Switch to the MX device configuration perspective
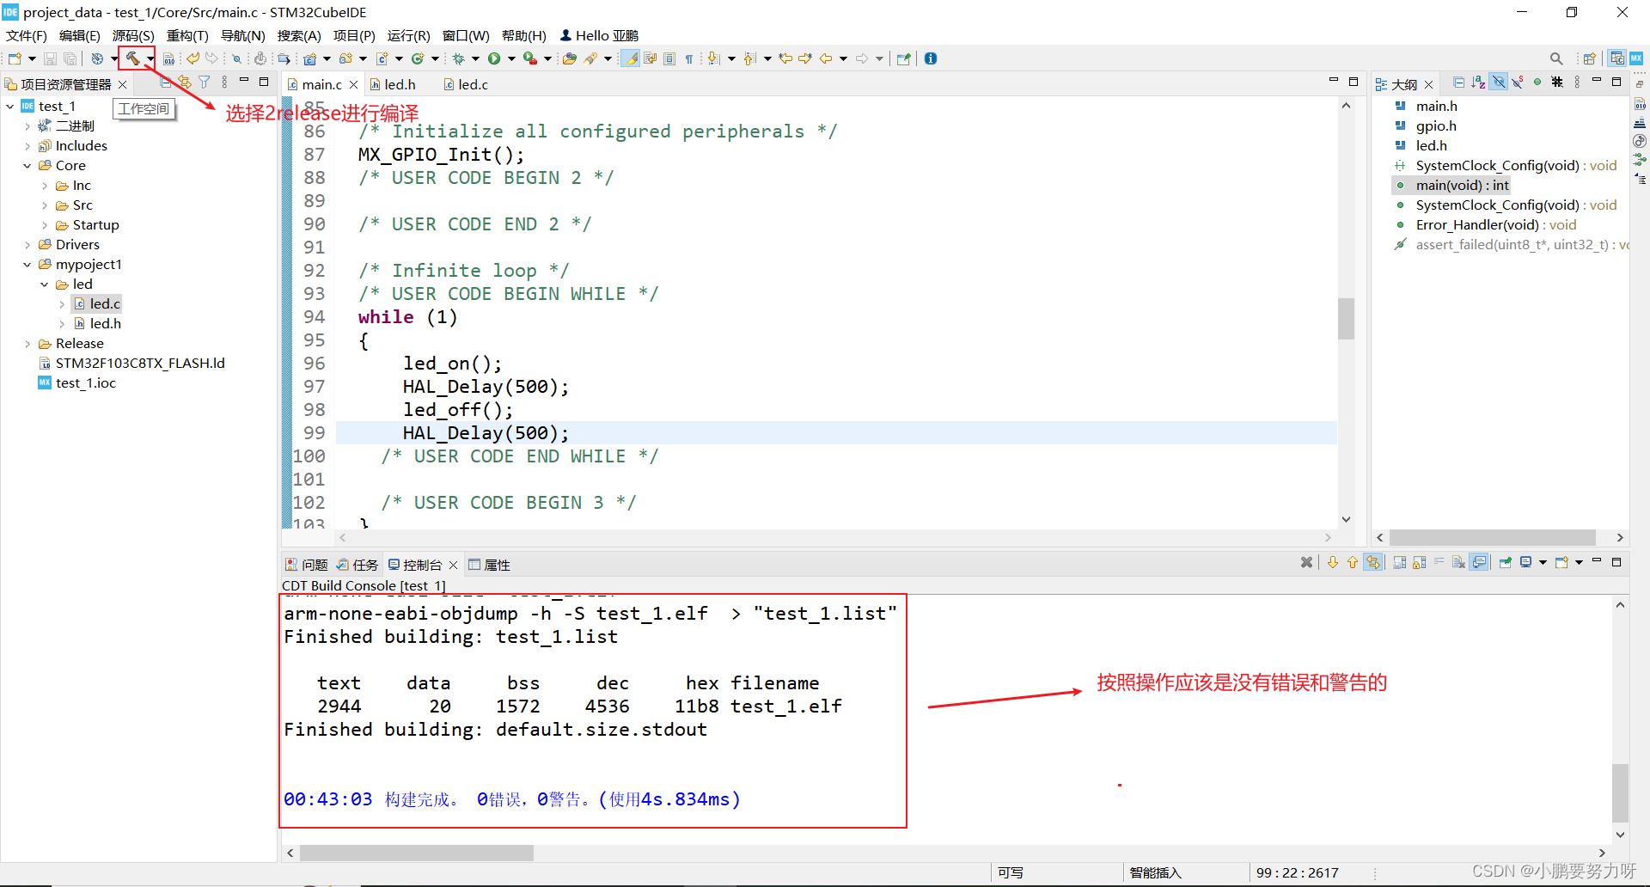Screen dimensions: 1650x887 point(1636,58)
